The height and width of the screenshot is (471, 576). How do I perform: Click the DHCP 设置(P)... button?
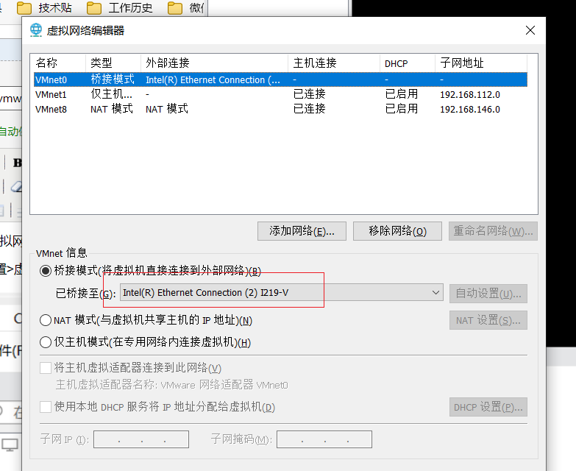click(488, 407)
